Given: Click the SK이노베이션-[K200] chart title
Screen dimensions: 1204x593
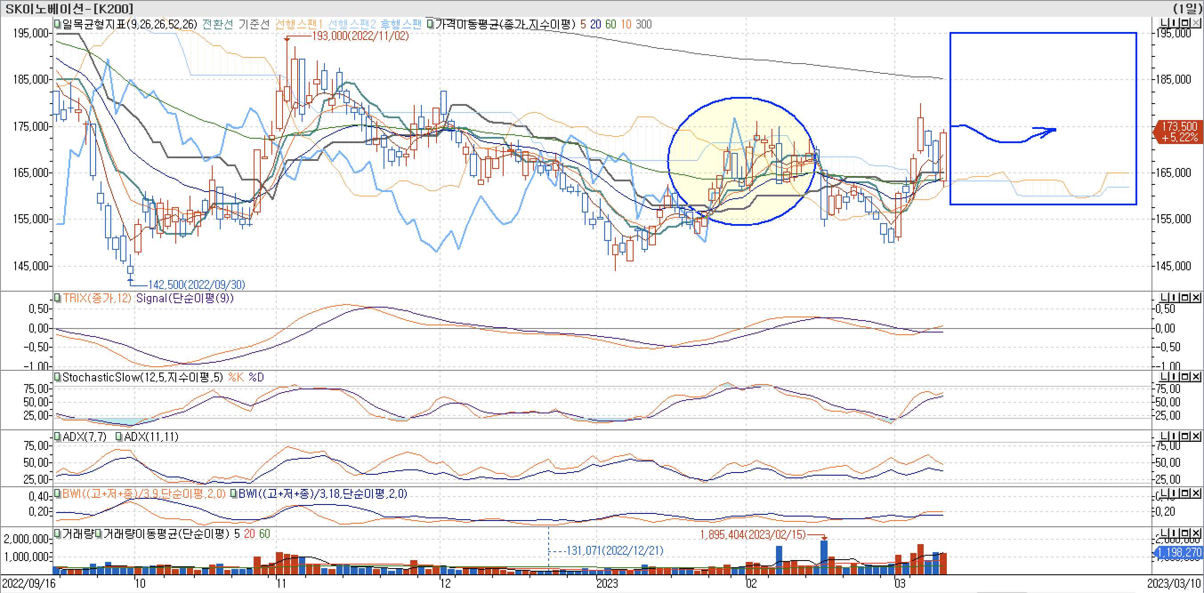Looking at the screenshot, I should pos(69,8).
